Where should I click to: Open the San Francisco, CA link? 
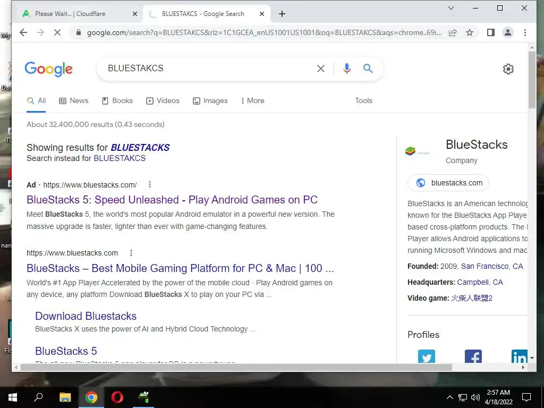(x=491, y=267)
